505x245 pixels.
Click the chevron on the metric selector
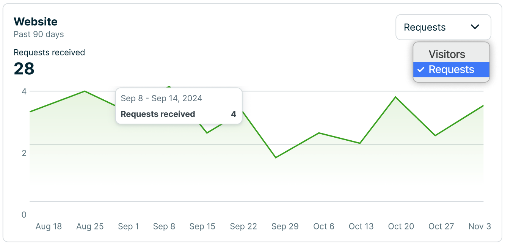475,27
